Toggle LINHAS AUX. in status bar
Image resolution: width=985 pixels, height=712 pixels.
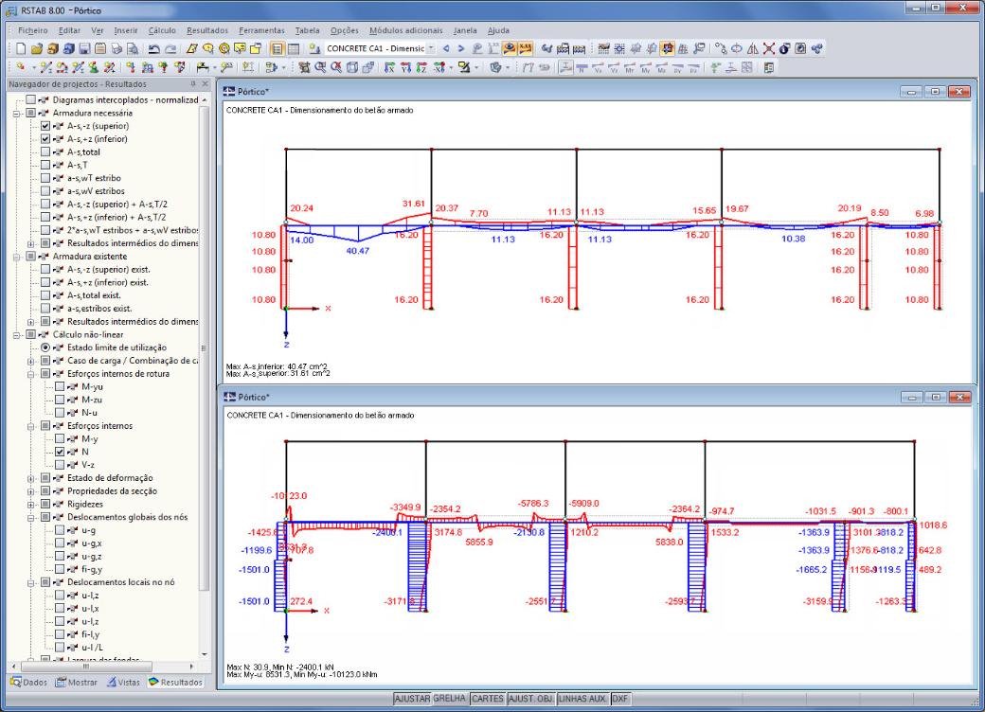tap(582, 698)
